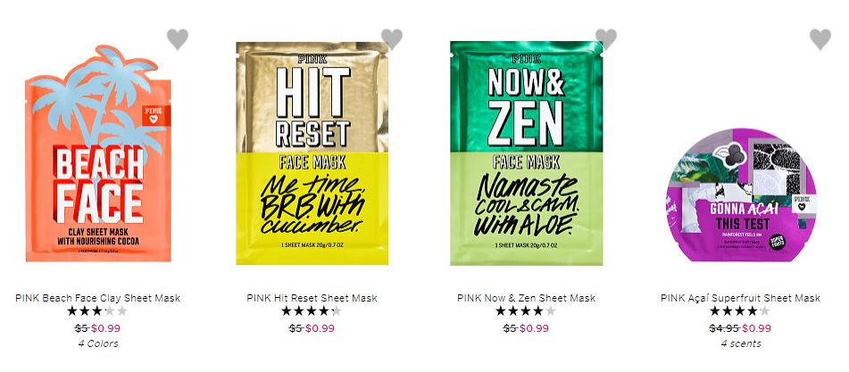Screen dimensions: 849x372
Task: Click the 4 Colors label
Action: [98, 343]
